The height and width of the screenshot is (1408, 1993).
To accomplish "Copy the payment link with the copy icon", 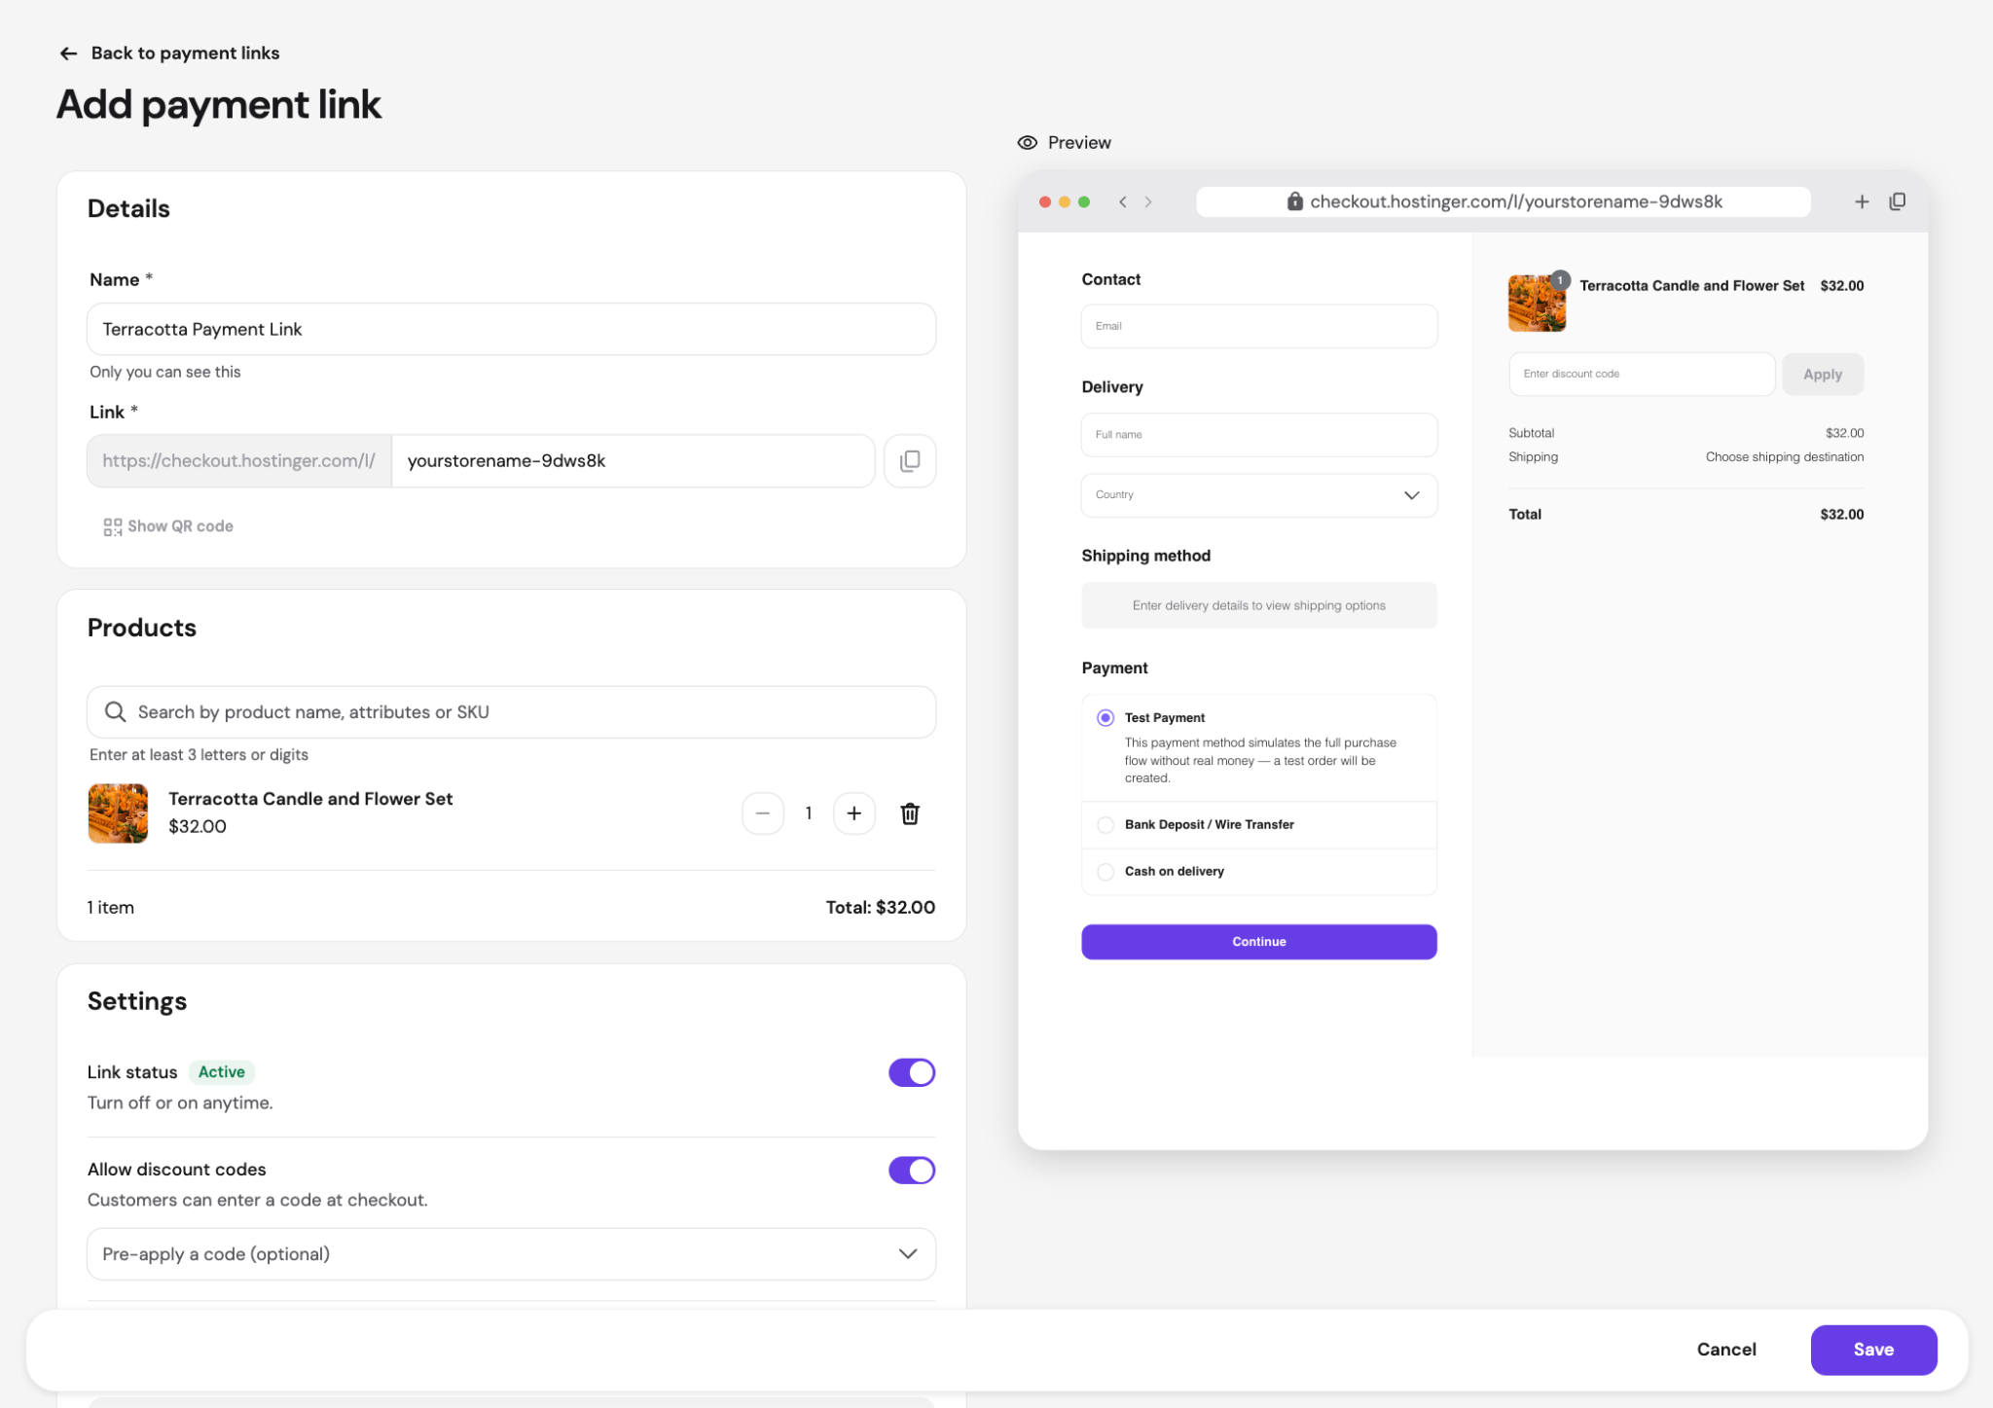I will (x=910, y=461).
